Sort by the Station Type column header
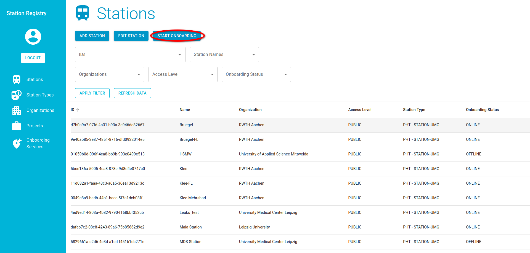 [414, 110]
